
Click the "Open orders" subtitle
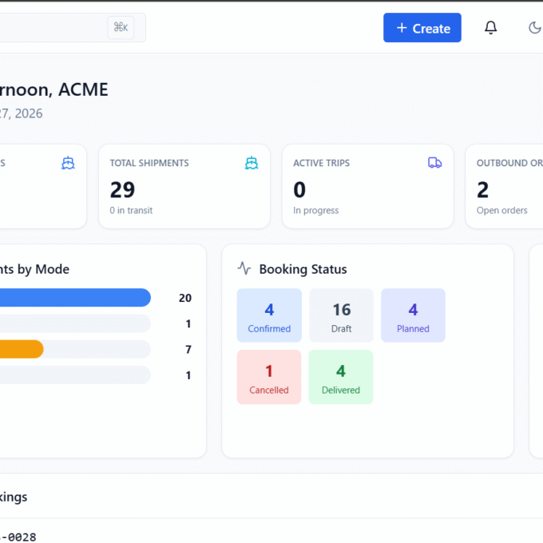(501, 210)
